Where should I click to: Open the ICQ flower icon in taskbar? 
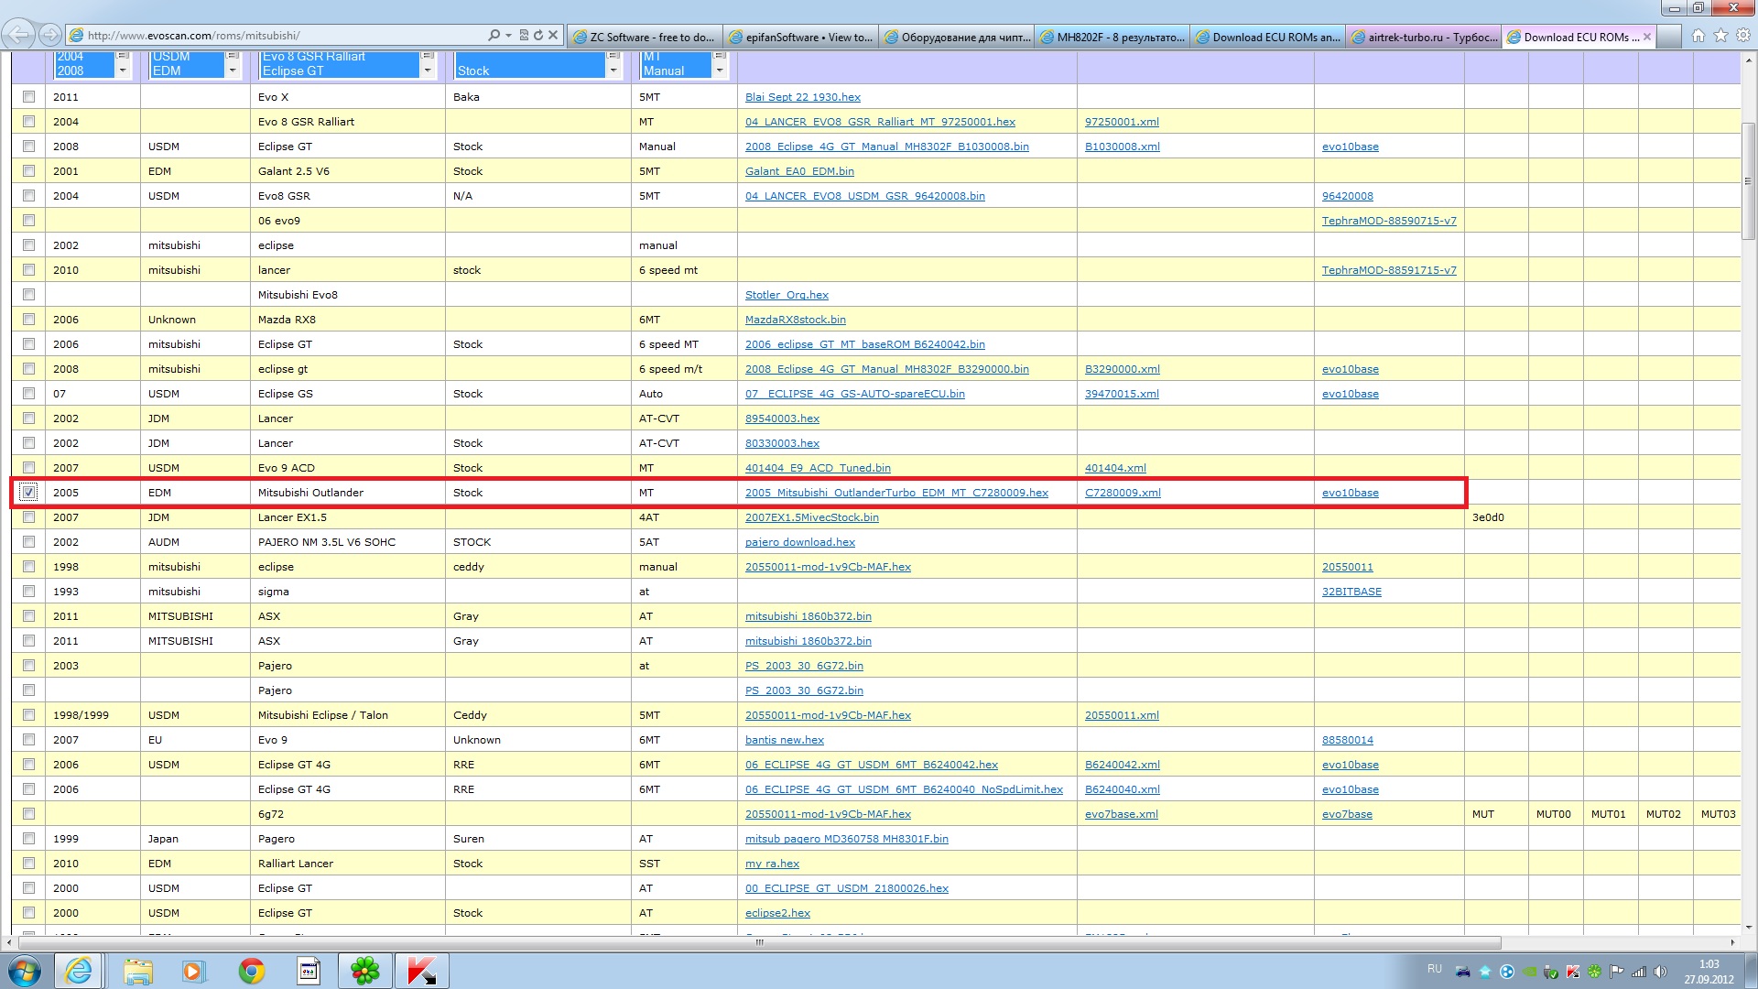pos(364,971)
